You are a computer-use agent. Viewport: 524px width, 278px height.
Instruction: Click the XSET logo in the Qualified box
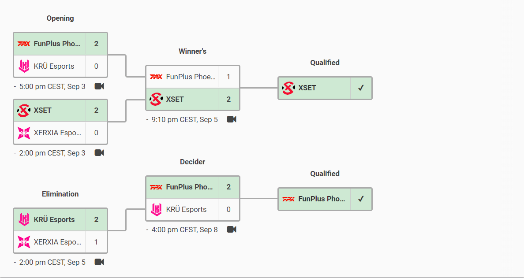(x=288, y=88)
